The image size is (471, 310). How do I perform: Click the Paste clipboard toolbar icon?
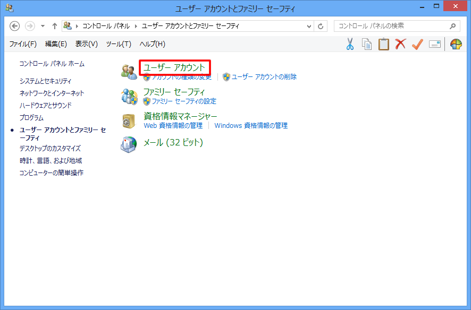tap(383, 44)
